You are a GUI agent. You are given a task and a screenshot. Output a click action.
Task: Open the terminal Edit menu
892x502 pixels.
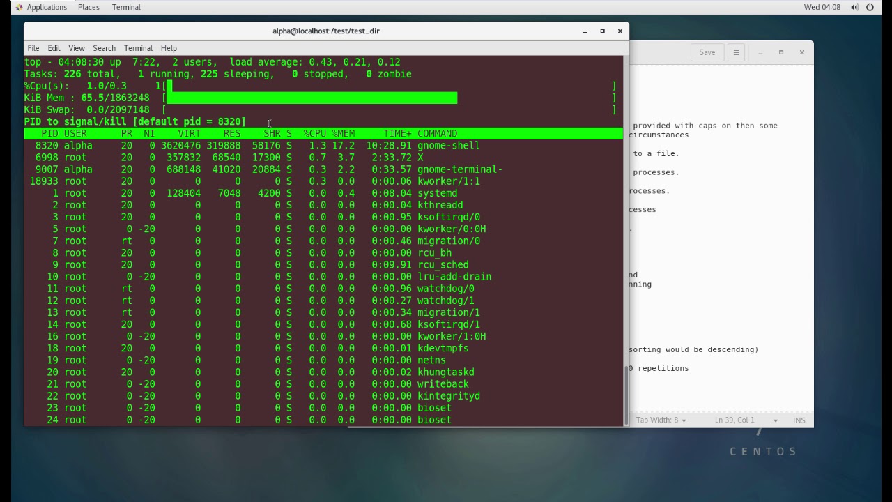pos(54,48)
